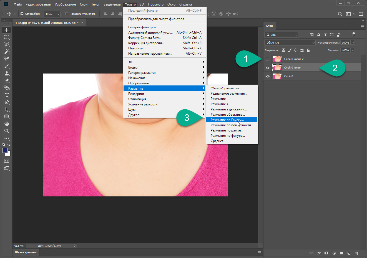The height and width of the screenshot is (258, 367).
Task: Select the Magic Wand tool
Action: (x=7, y=52)
